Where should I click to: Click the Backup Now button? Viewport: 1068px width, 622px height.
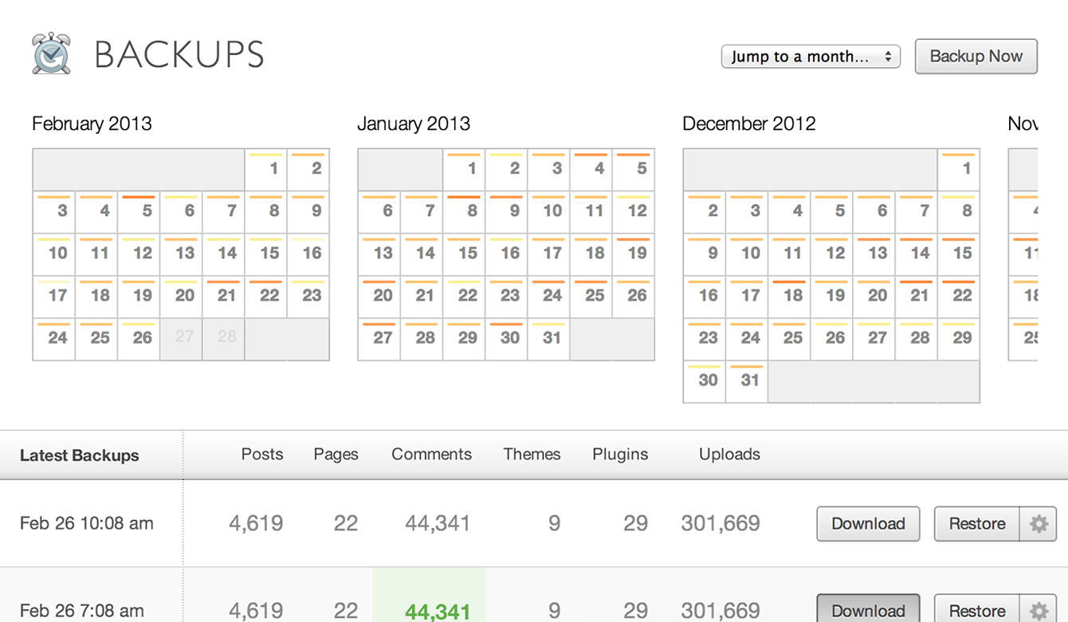pyautogui.click(x=976, y=57)
